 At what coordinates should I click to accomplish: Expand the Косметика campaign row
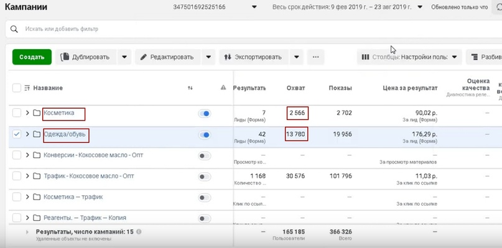pos(27,113)
